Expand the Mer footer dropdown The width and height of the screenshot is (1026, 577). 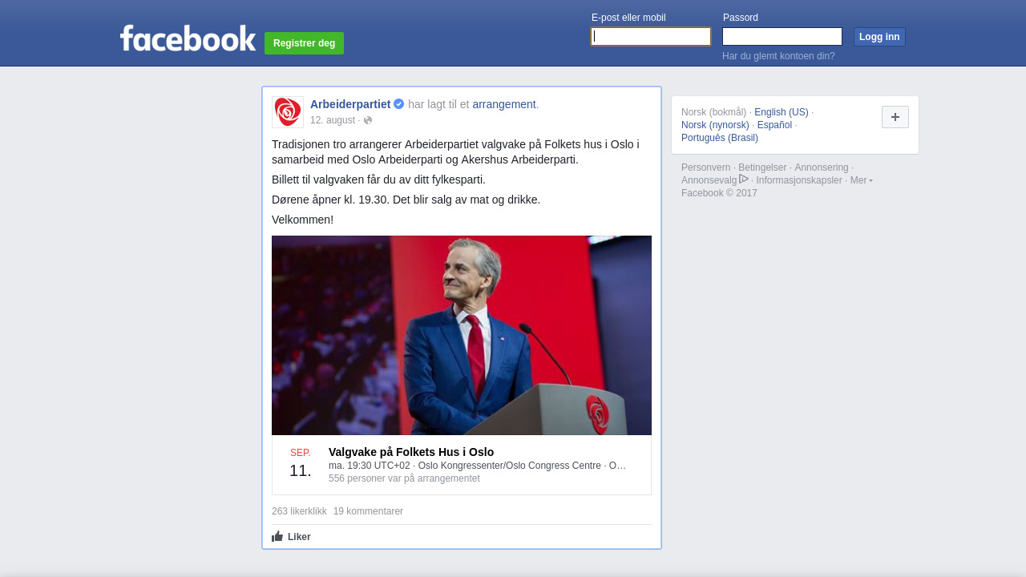pos(862,180)
